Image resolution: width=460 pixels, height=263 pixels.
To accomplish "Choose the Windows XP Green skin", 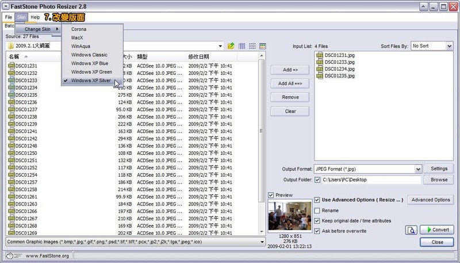I will coord(92,71).
